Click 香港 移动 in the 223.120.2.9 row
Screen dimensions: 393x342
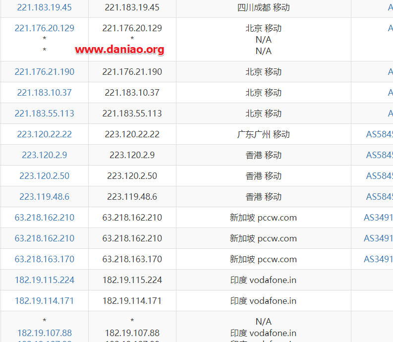(x=264, y=155)
